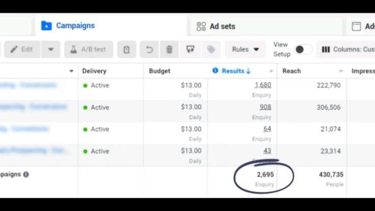The width and height of the screenshot is (375, 211).
Task: Open the Columns dropdown selector
Action: click(x=347, y=49)
